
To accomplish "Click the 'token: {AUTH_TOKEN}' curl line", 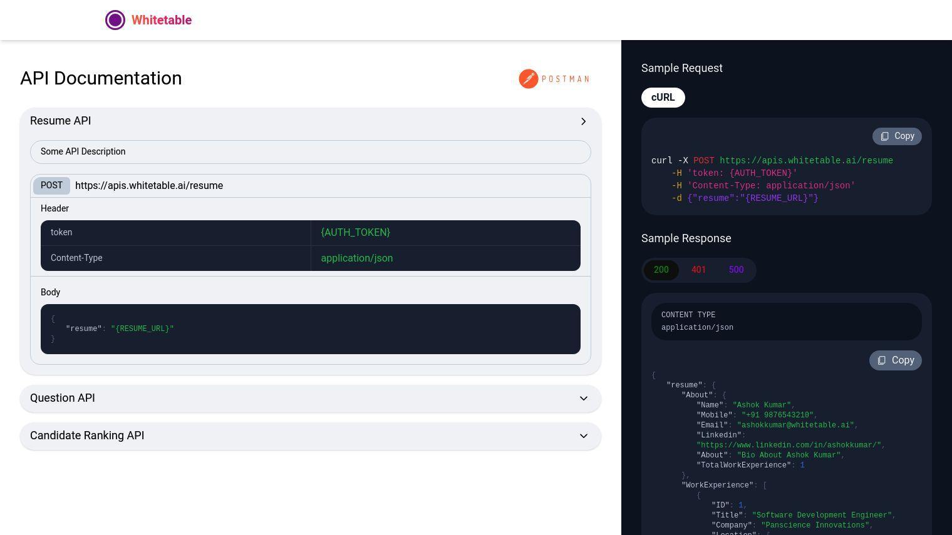I will click(x=735, y=173).
